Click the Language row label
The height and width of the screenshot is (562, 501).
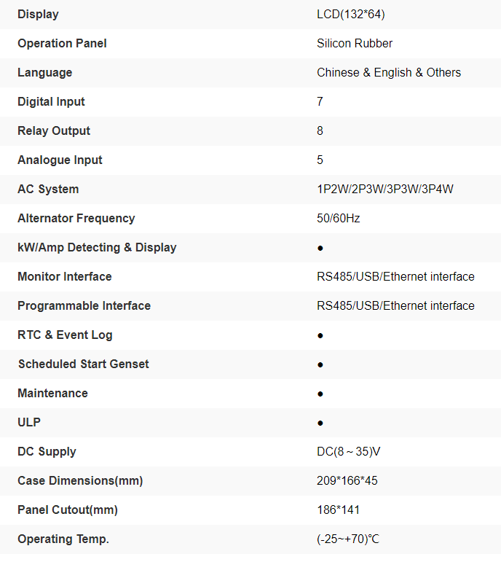[x=44, y=72]
